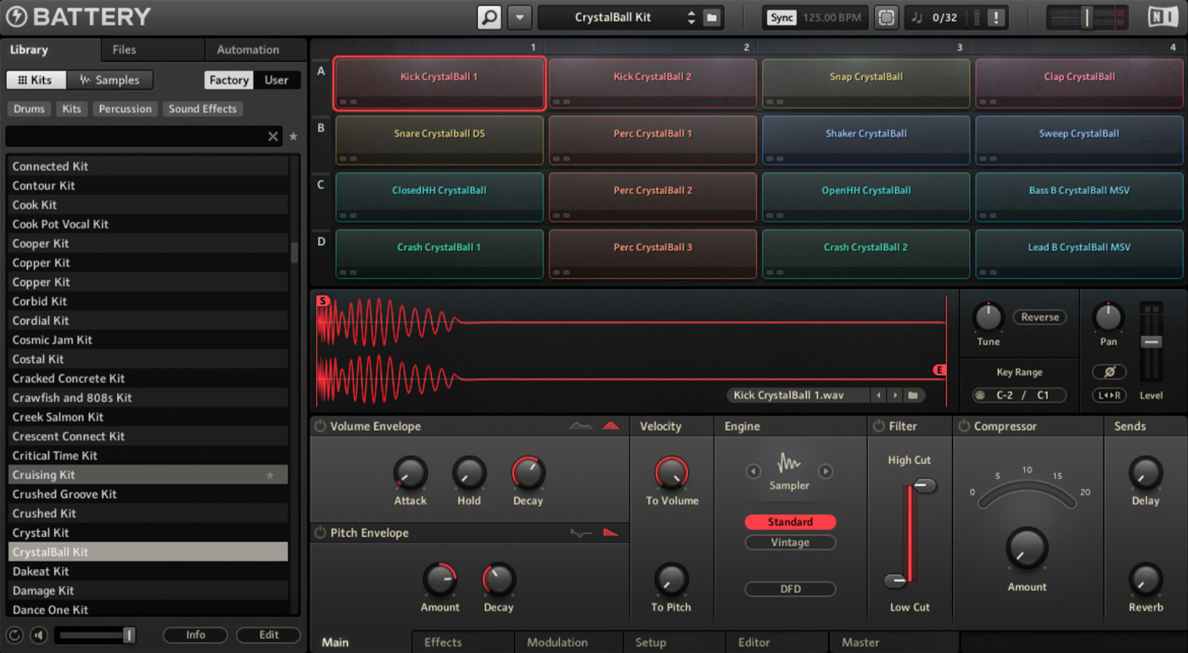Select the Vintage engine mode
The width and height of the screenshot is (1188, 653).
790,542
